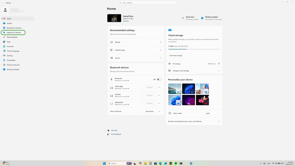Open the Give feedback link

[x=116, y=134]
